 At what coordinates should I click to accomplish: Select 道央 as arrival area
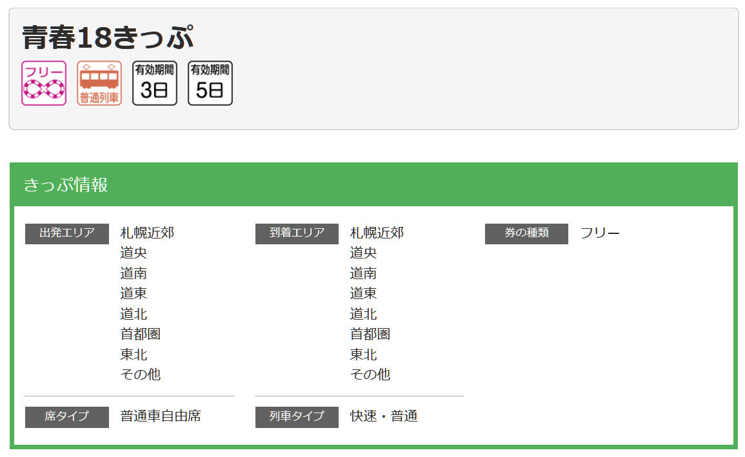(x=363, y=253)
